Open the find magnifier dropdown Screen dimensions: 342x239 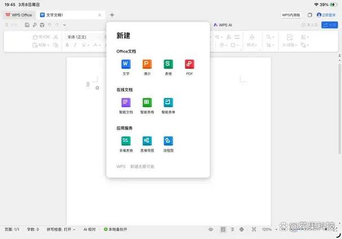(270, 37)
